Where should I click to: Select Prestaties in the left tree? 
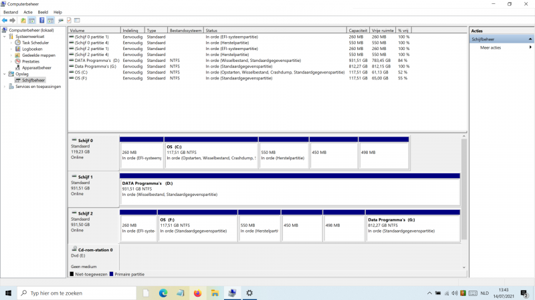click(31, 61)
